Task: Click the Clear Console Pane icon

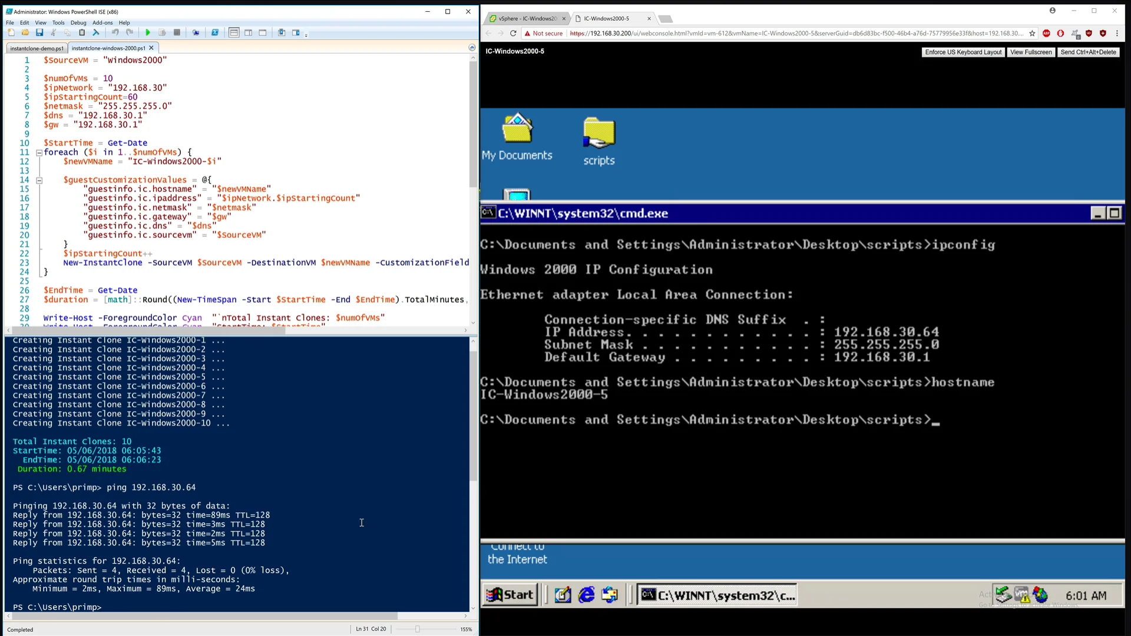Action: (96, 33)
